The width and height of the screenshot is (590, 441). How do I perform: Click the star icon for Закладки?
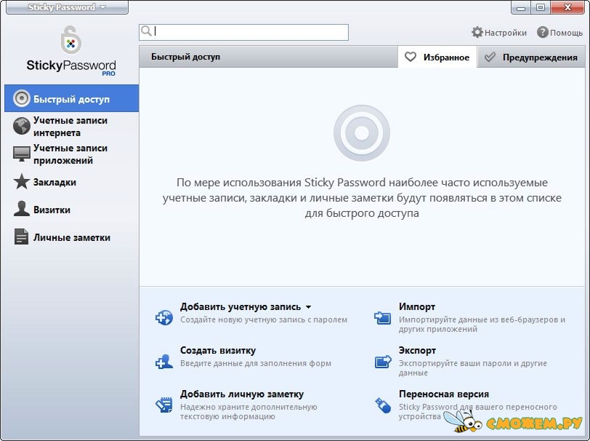click(22, 181)
